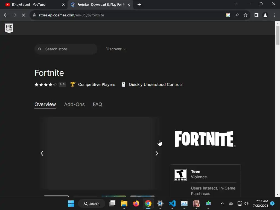Select the third carousel thumbnail

tap(113, 196)
